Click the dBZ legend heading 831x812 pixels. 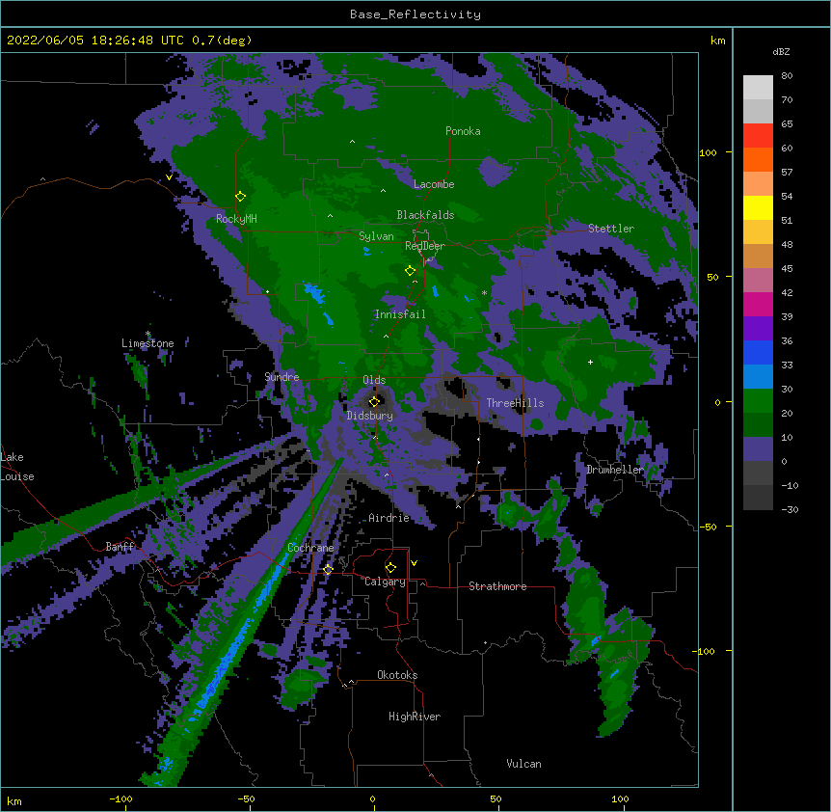click(781, 51)
